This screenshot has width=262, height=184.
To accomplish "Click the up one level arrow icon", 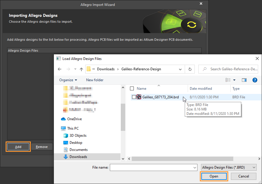I will coord(81,69).
